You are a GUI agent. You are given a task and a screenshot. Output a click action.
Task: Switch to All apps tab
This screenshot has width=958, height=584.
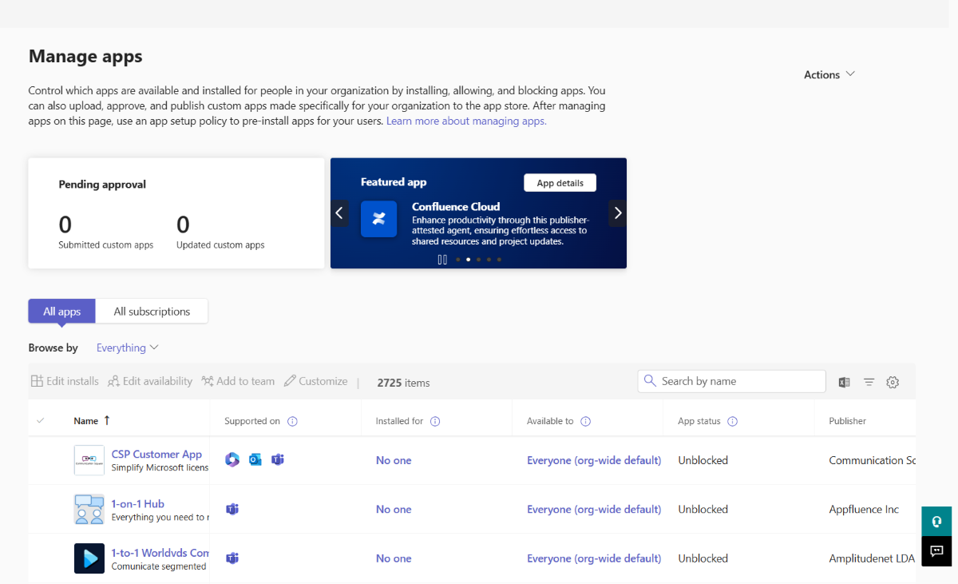(62, 312)
